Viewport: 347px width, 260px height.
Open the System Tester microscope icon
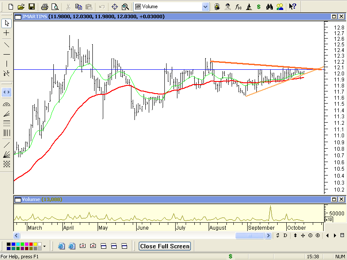point(249,7)
